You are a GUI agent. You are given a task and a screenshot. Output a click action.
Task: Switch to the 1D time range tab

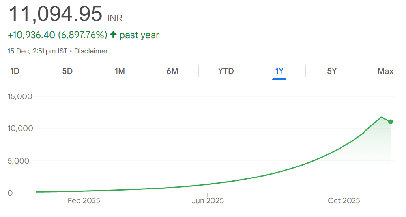(x=15, y=71)
